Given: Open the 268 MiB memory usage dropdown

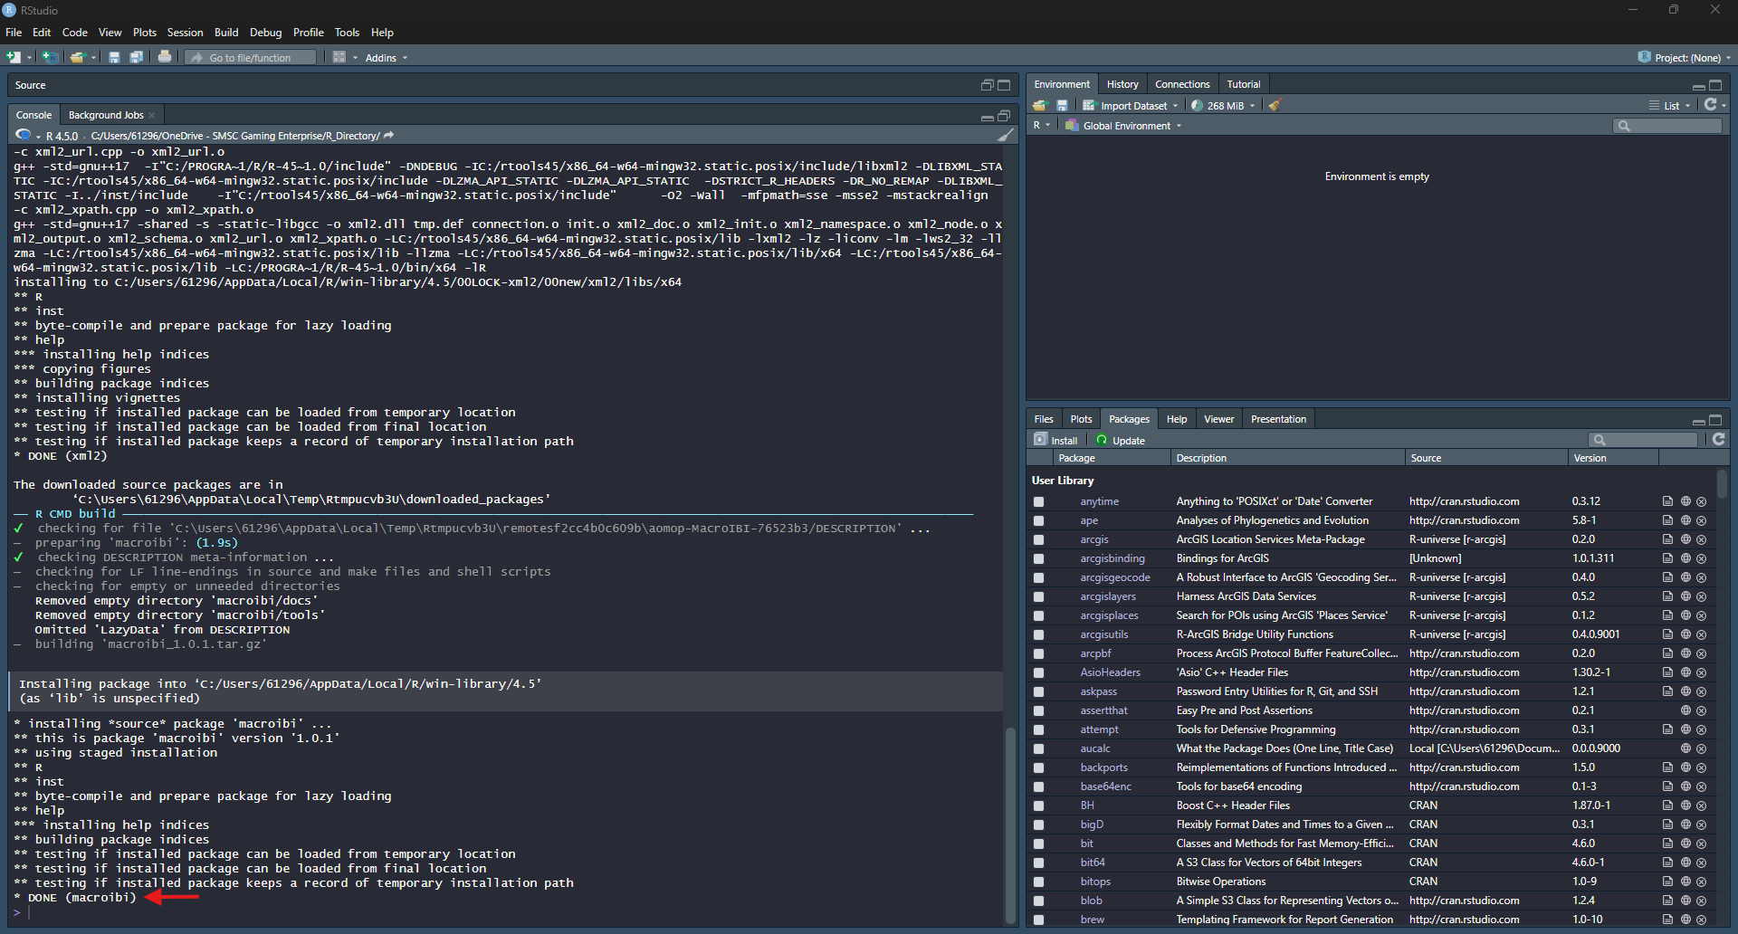Looking at the screenshot, I should click(x=1223, y=106).
